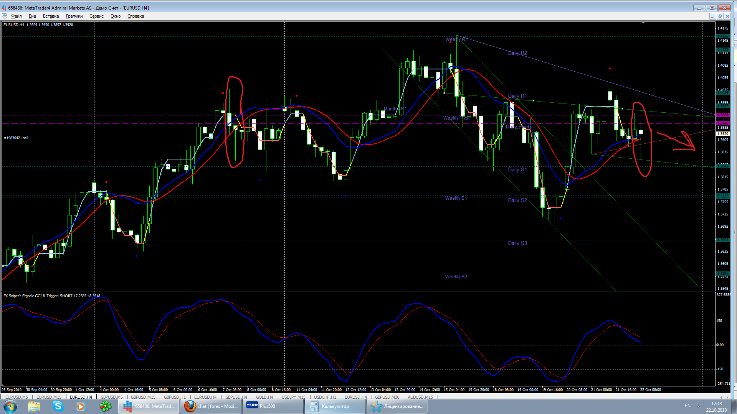
Task: Open Windows Explorer folder icon in taskbar
Action: point(34,406)
